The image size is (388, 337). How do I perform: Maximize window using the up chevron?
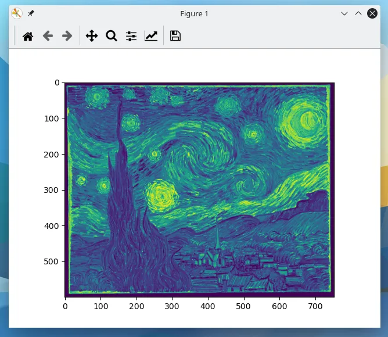pos(358,13)
